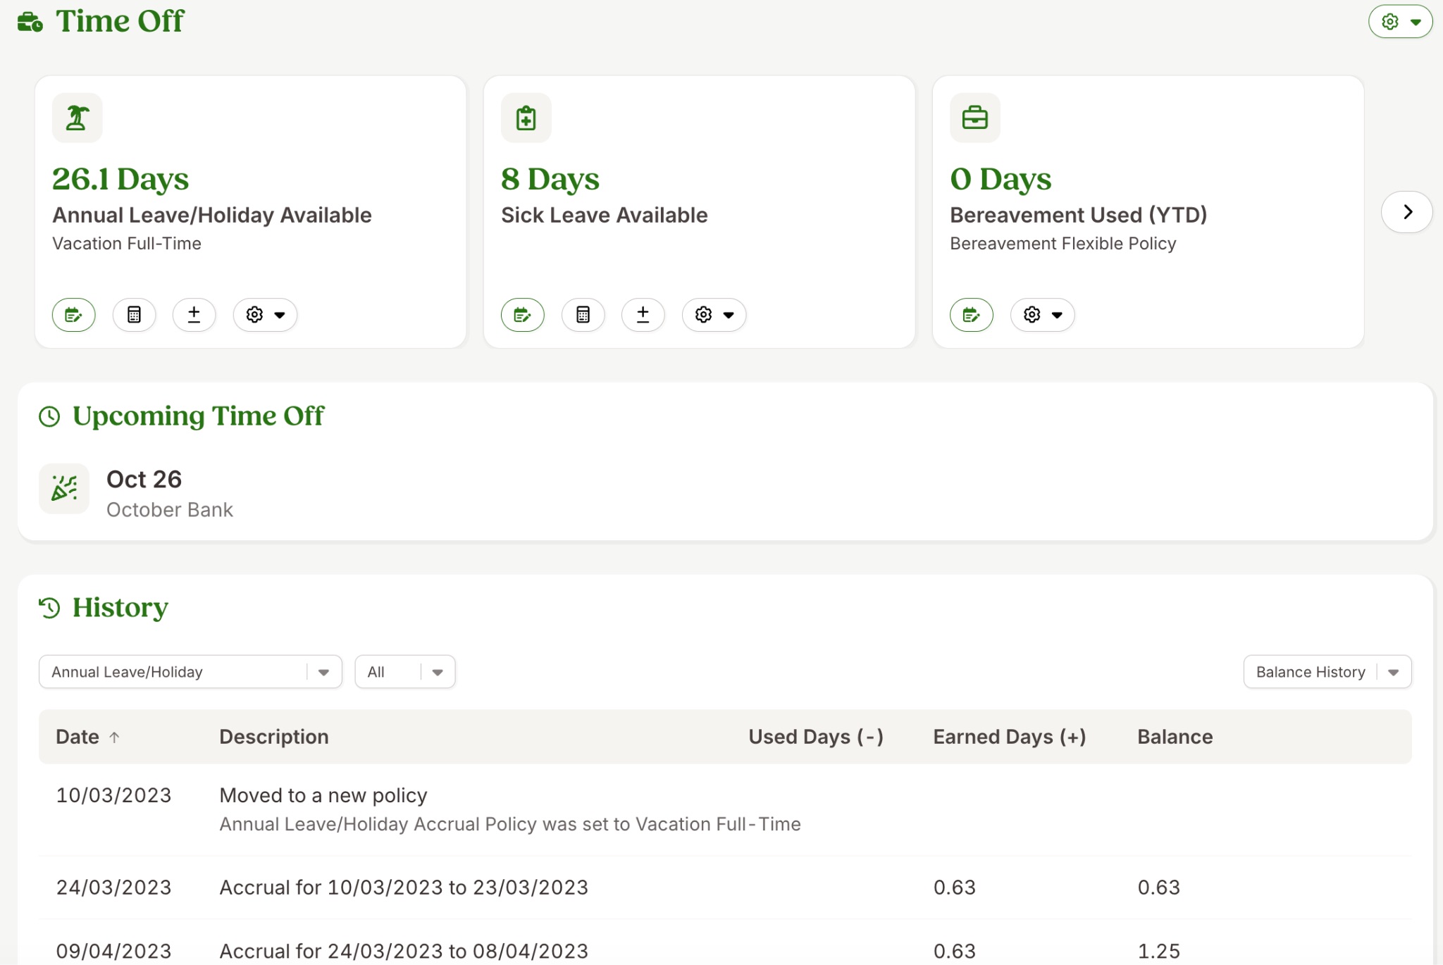Viewport: 1443px width, 965px height.
Task: Click the Annual Leave/Holiday Available label
Action: coord(212,215)
